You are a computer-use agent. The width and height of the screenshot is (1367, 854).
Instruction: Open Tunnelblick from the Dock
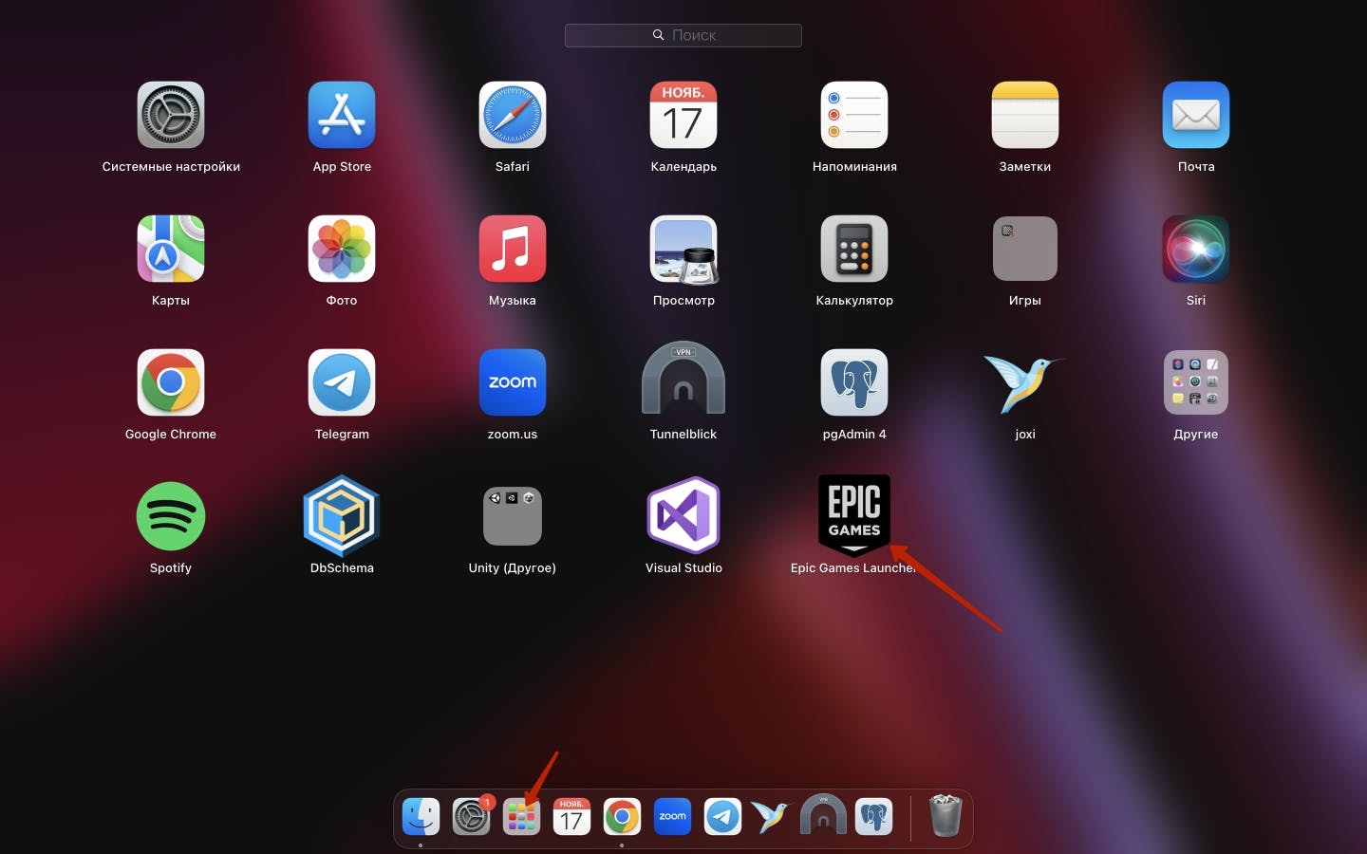coord(823,814)
